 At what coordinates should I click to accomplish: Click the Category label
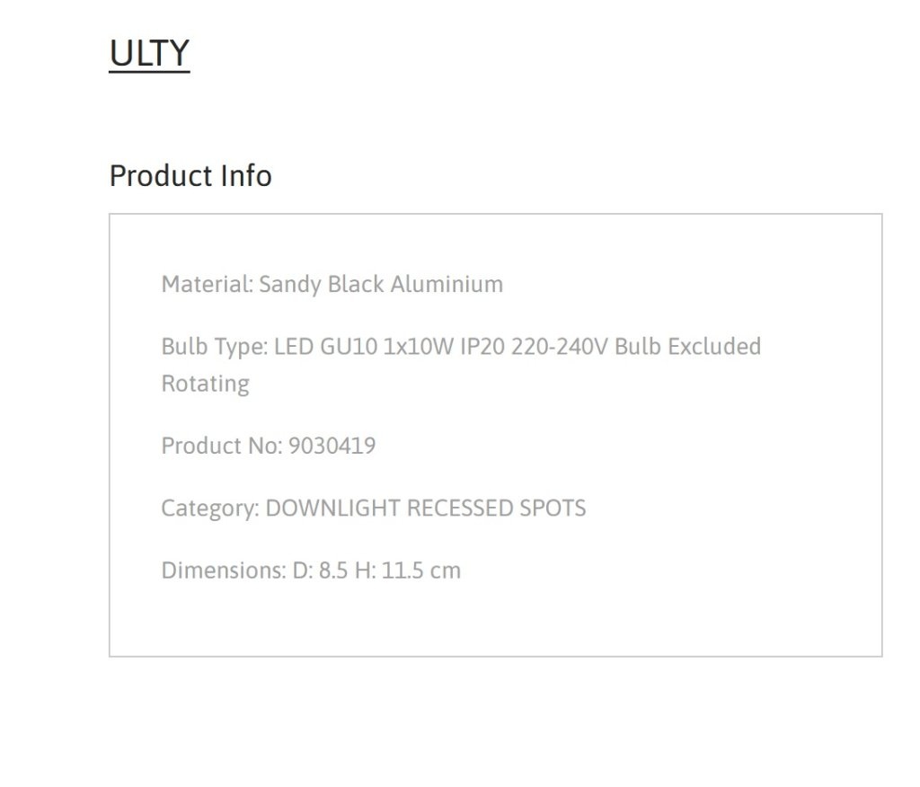pos(210,508)
